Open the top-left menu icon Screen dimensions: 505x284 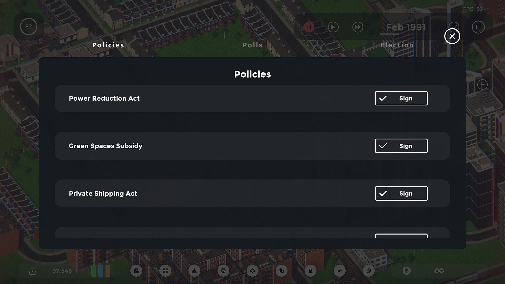[28, 27]
